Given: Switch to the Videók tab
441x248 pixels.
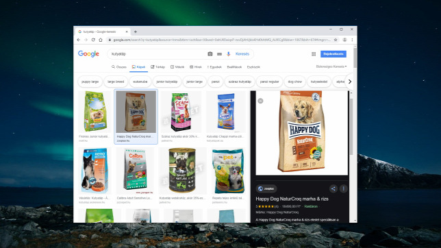Looking at the screenshot, I should [x=177, y=67].
